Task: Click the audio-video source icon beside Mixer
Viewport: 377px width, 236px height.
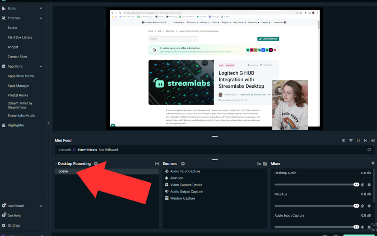Action: 259,164
